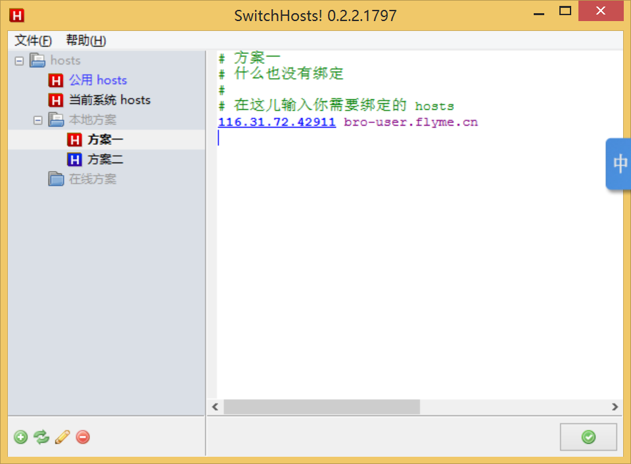Click the 本地方案 folder icon

pos(56,120)
